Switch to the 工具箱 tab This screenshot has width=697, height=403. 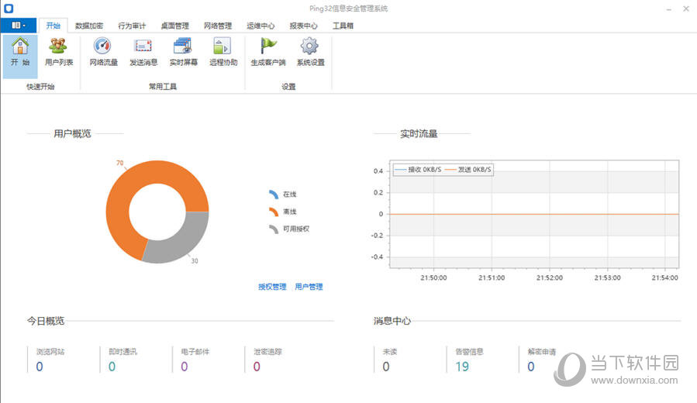pyautogui.click(x=343, y=26)
